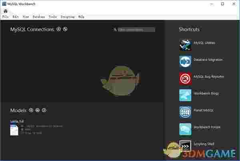Image resolution: width=240 pixels, height=161 pixels.
Task: Start Database Migration icon
Action: click(185, 62)
